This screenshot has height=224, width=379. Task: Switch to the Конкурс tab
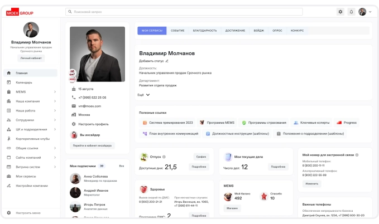tap(297, 31)
